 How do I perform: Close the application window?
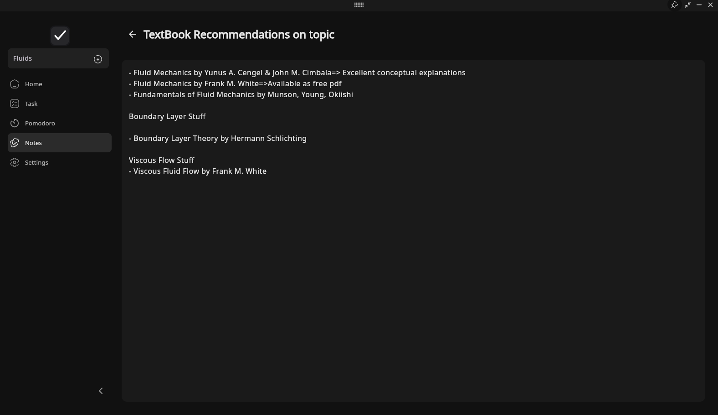[710, 5]
